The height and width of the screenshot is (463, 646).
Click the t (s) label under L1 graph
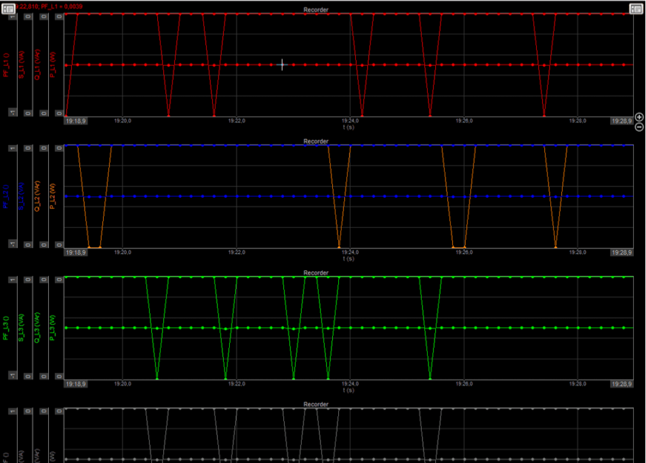[x=349, y=127]
